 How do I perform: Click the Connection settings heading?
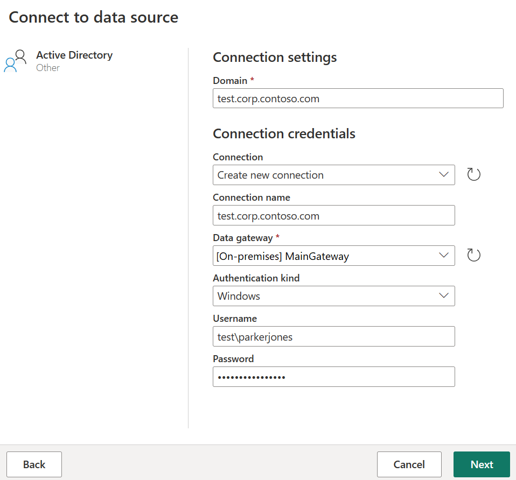pos(275,57)
